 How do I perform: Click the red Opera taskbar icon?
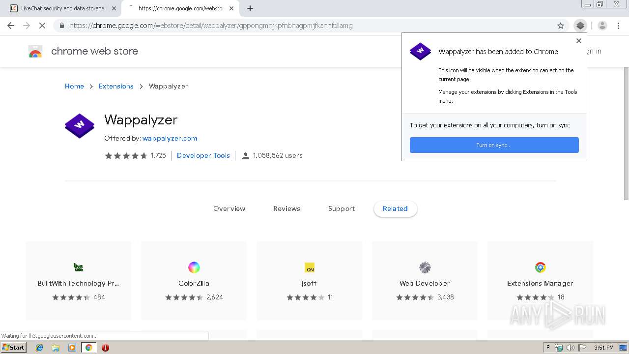tap(105, 348)
